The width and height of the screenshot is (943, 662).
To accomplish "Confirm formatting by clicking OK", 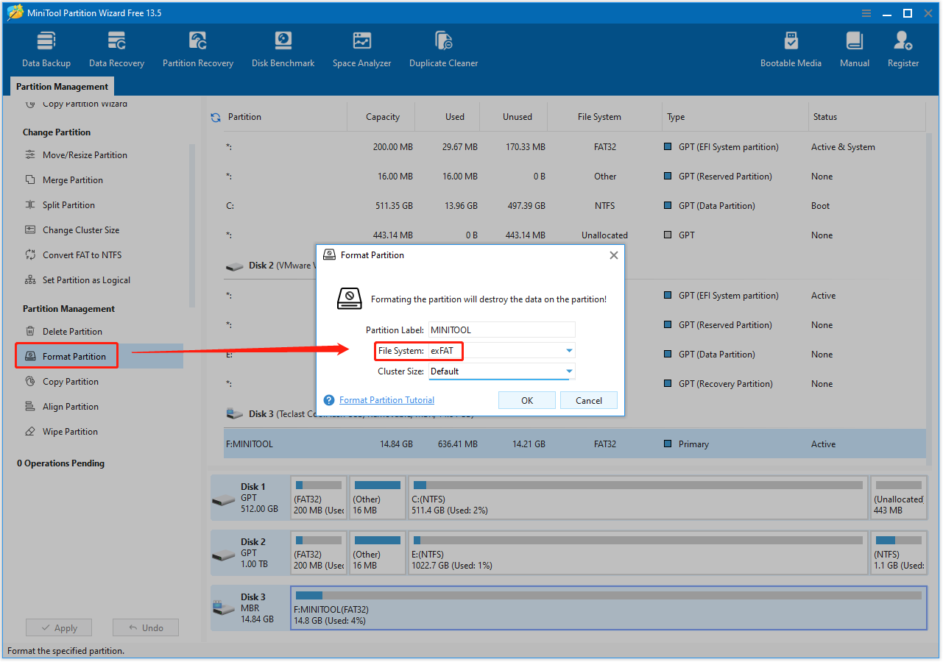I will [526, 399].
